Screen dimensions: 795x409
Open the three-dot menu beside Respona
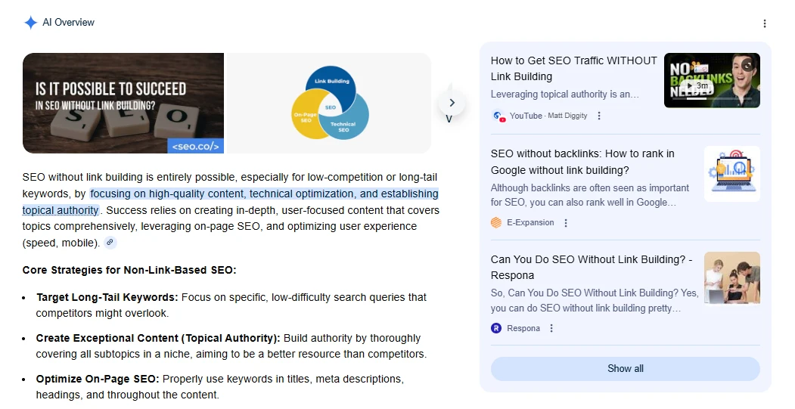(551, 328)
